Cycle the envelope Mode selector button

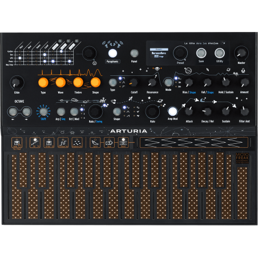[168, 82]
